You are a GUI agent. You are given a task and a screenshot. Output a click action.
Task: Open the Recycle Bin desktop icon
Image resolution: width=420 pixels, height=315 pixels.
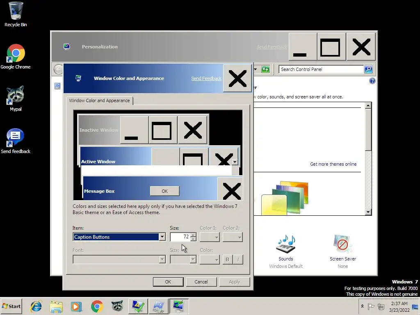pyautogui.click(x=16, y=15)
